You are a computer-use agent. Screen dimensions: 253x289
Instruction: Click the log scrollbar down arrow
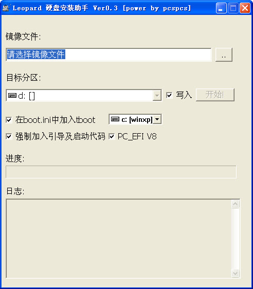(236, 273)
